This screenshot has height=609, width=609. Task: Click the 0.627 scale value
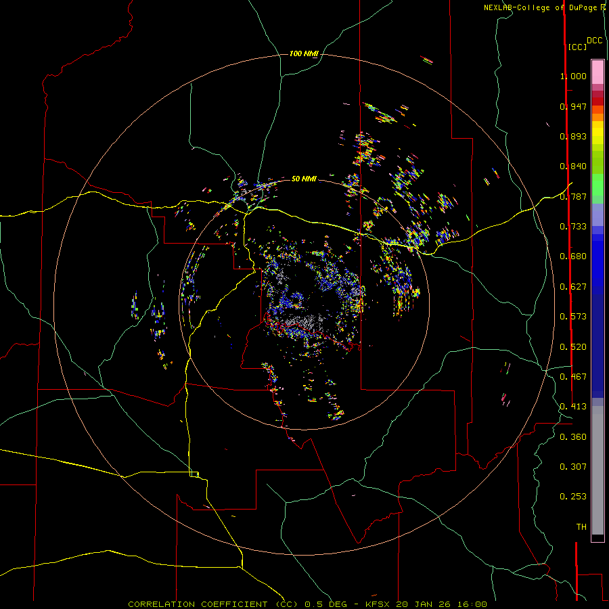573,287
